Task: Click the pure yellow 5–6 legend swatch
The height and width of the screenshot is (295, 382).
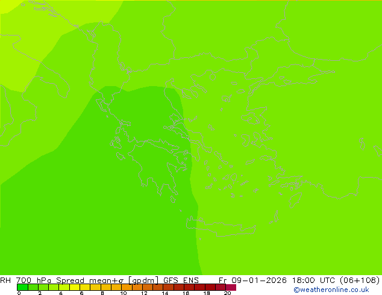Action: (x=75, y=287)
